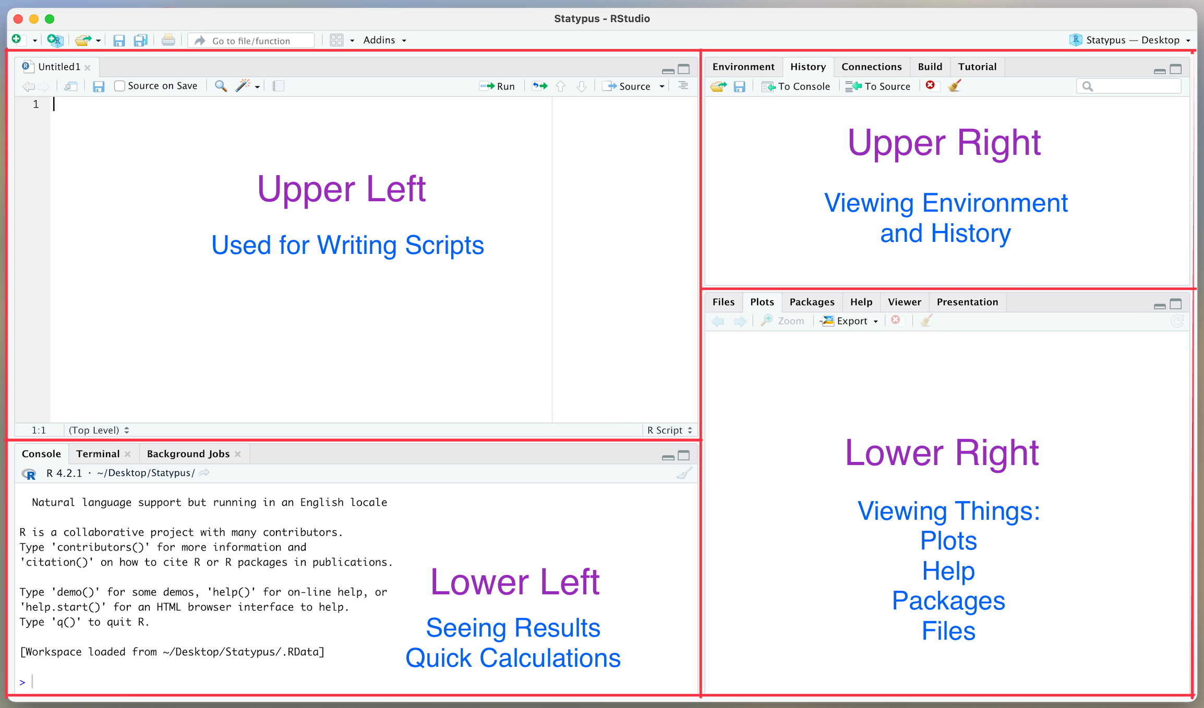Viewport: 1204px width, 708px height.
Task: Clear objects from workspace with broom icon
Action: pos(955,86)
